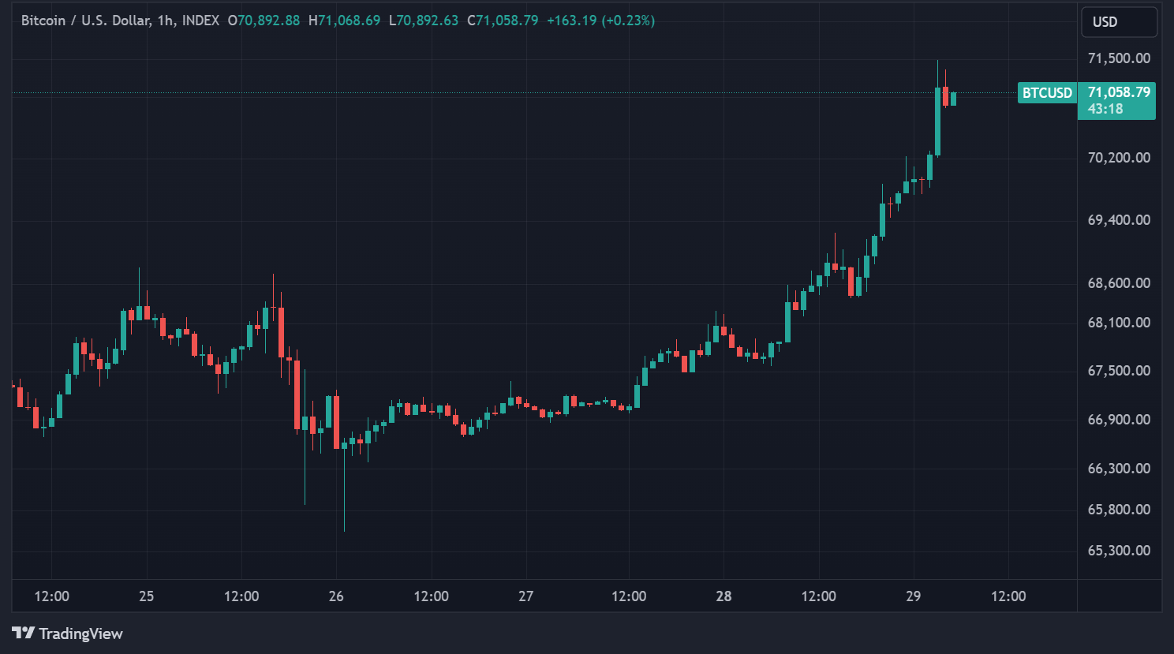Click the INDEX exchange label
This screenshot has height=654, width=1174.
(x=200, y=21)
